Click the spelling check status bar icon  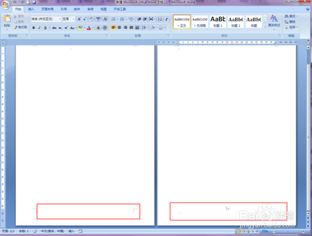pos(35,231)
